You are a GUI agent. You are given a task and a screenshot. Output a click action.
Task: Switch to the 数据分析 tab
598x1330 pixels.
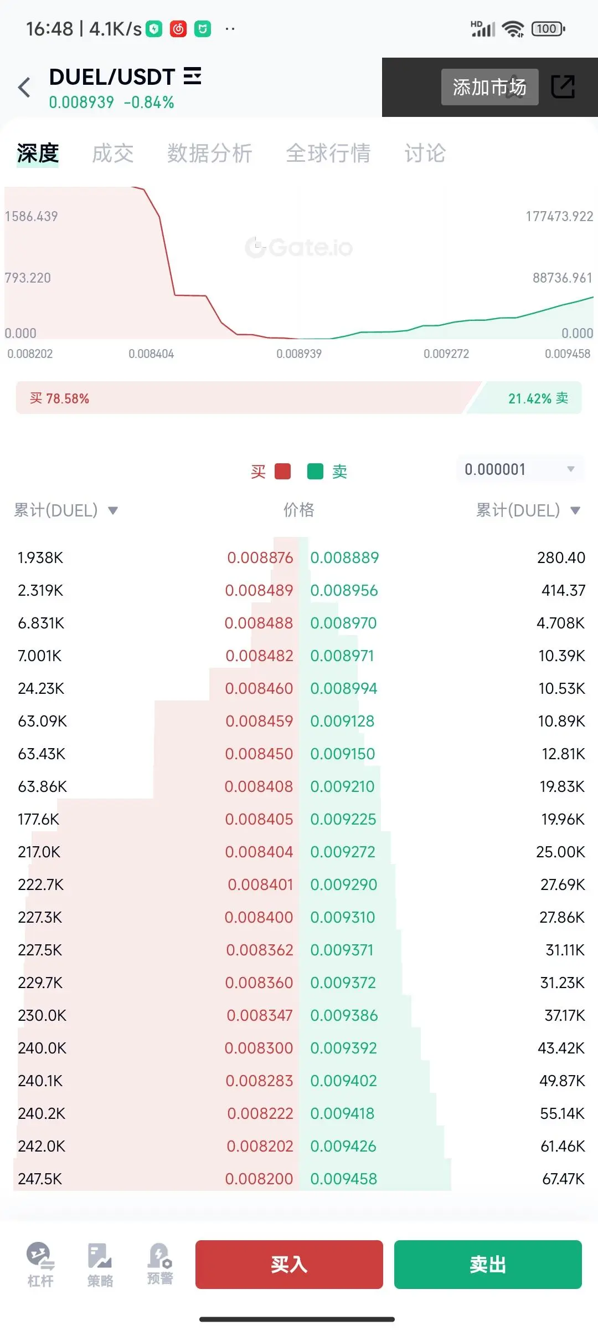click(210, 154)
